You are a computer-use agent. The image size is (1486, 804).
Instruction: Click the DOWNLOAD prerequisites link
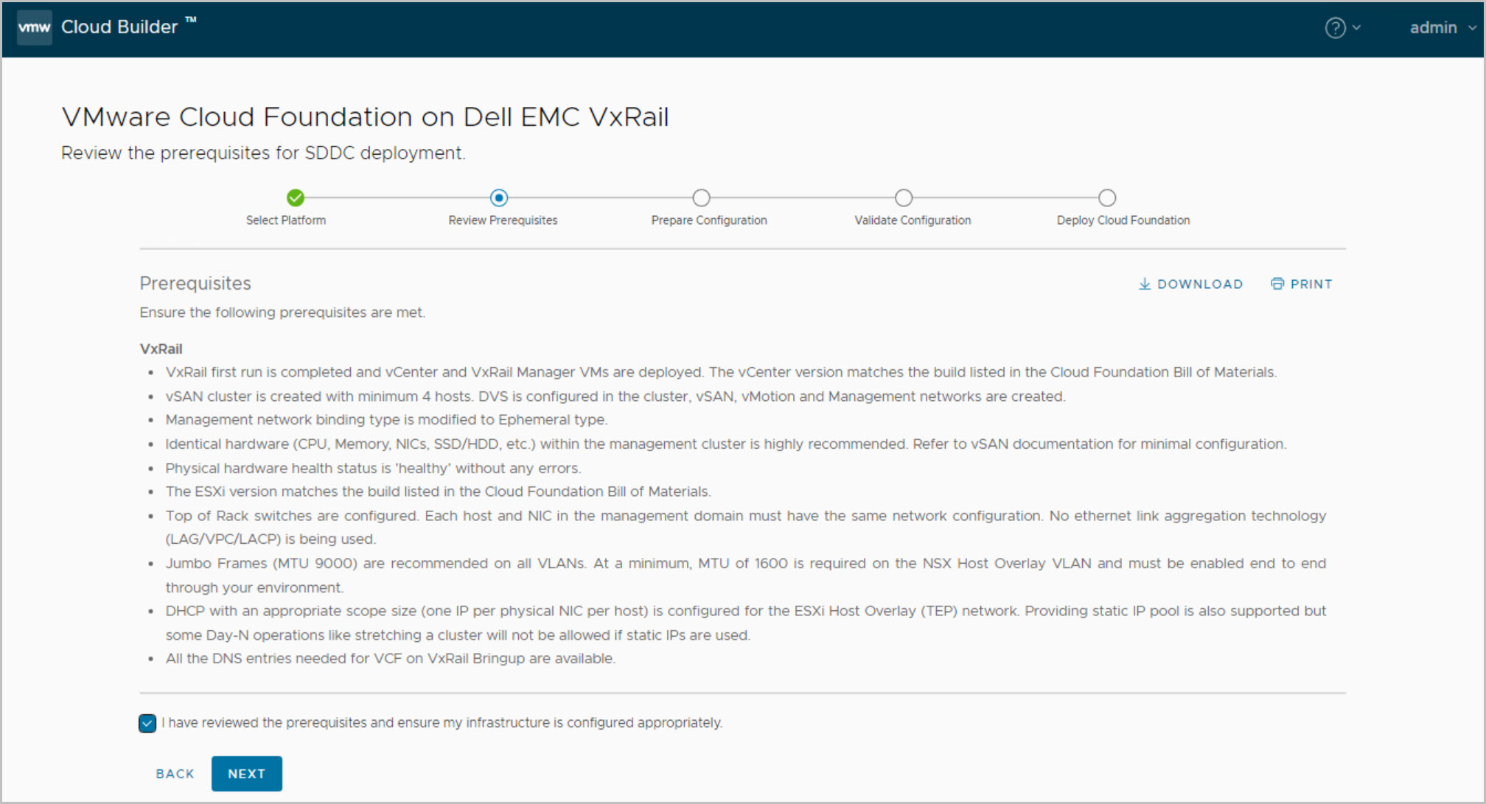(x=1199, y=284)
